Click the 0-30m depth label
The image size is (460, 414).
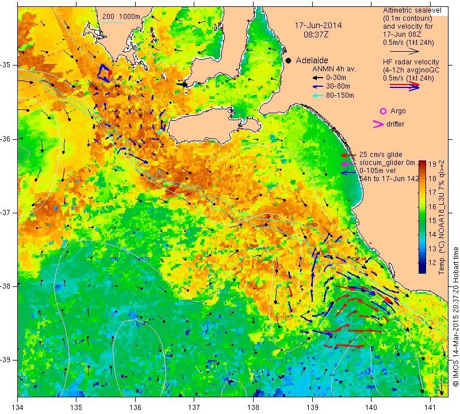click(x=336, y=78)
